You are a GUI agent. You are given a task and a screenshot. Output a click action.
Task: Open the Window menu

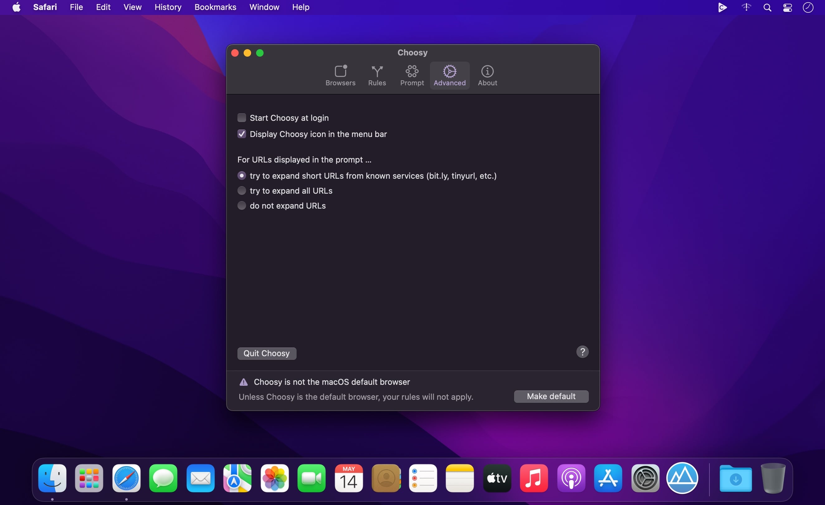(x=264, y=7)
